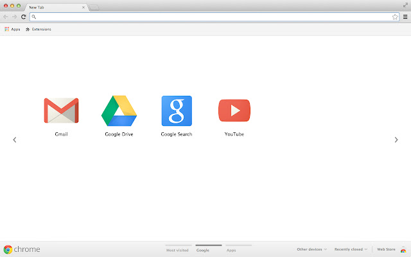
Task: Launch the Google Drive app icon
Action: pos(119,111)
